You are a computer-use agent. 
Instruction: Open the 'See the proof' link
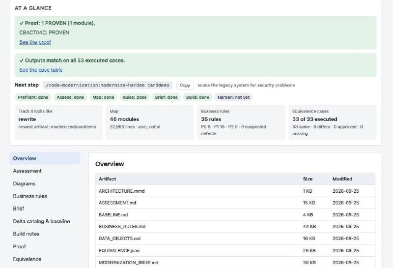35,42
